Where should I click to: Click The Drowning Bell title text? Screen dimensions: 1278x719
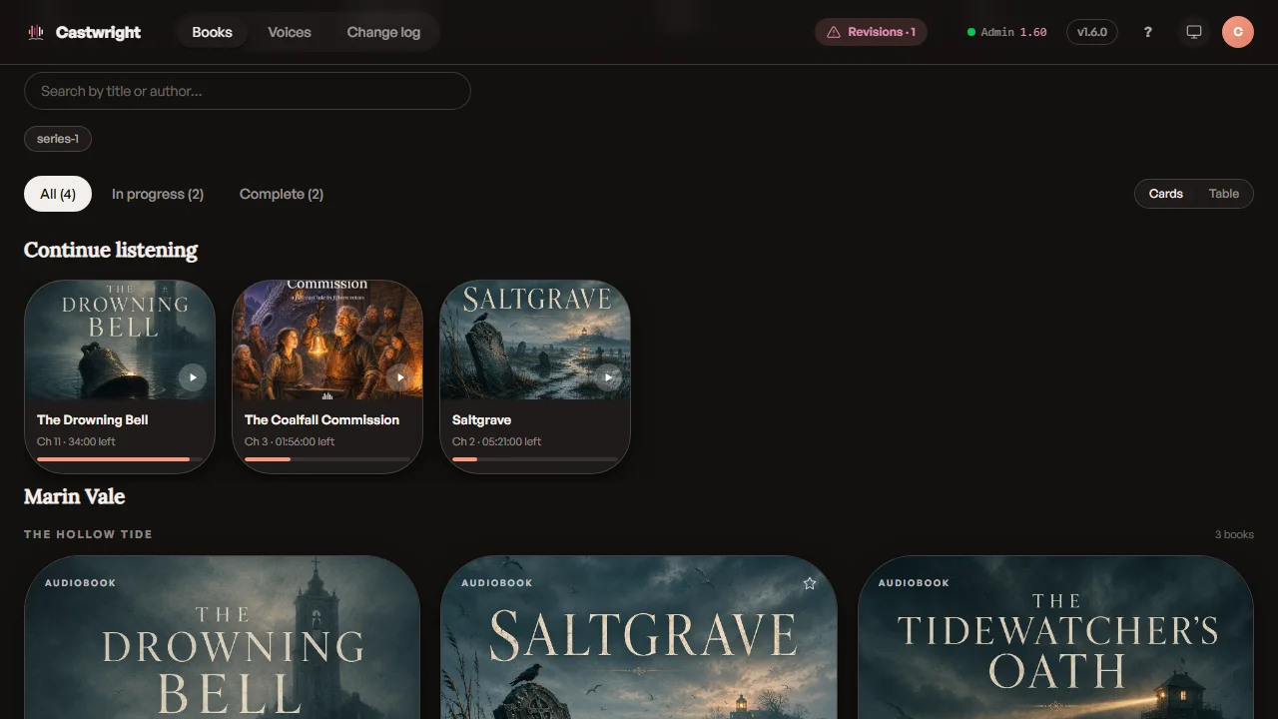(93, 419)
